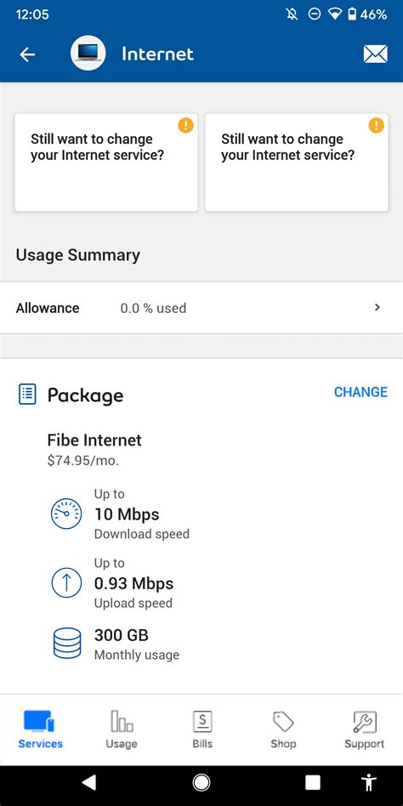Switch to the Bills tab
The image size is (403, 806).
pyautogui.click(x=202, y=729)
